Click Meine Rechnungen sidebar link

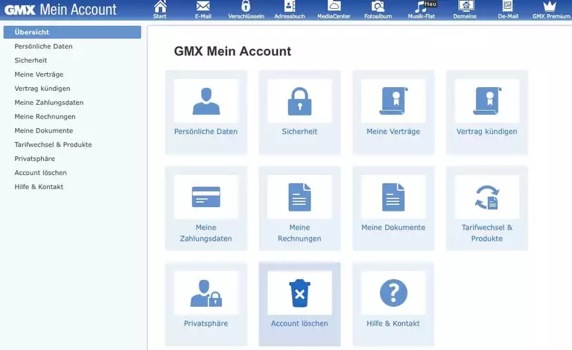pyautogui.click(x=45, y=117)
